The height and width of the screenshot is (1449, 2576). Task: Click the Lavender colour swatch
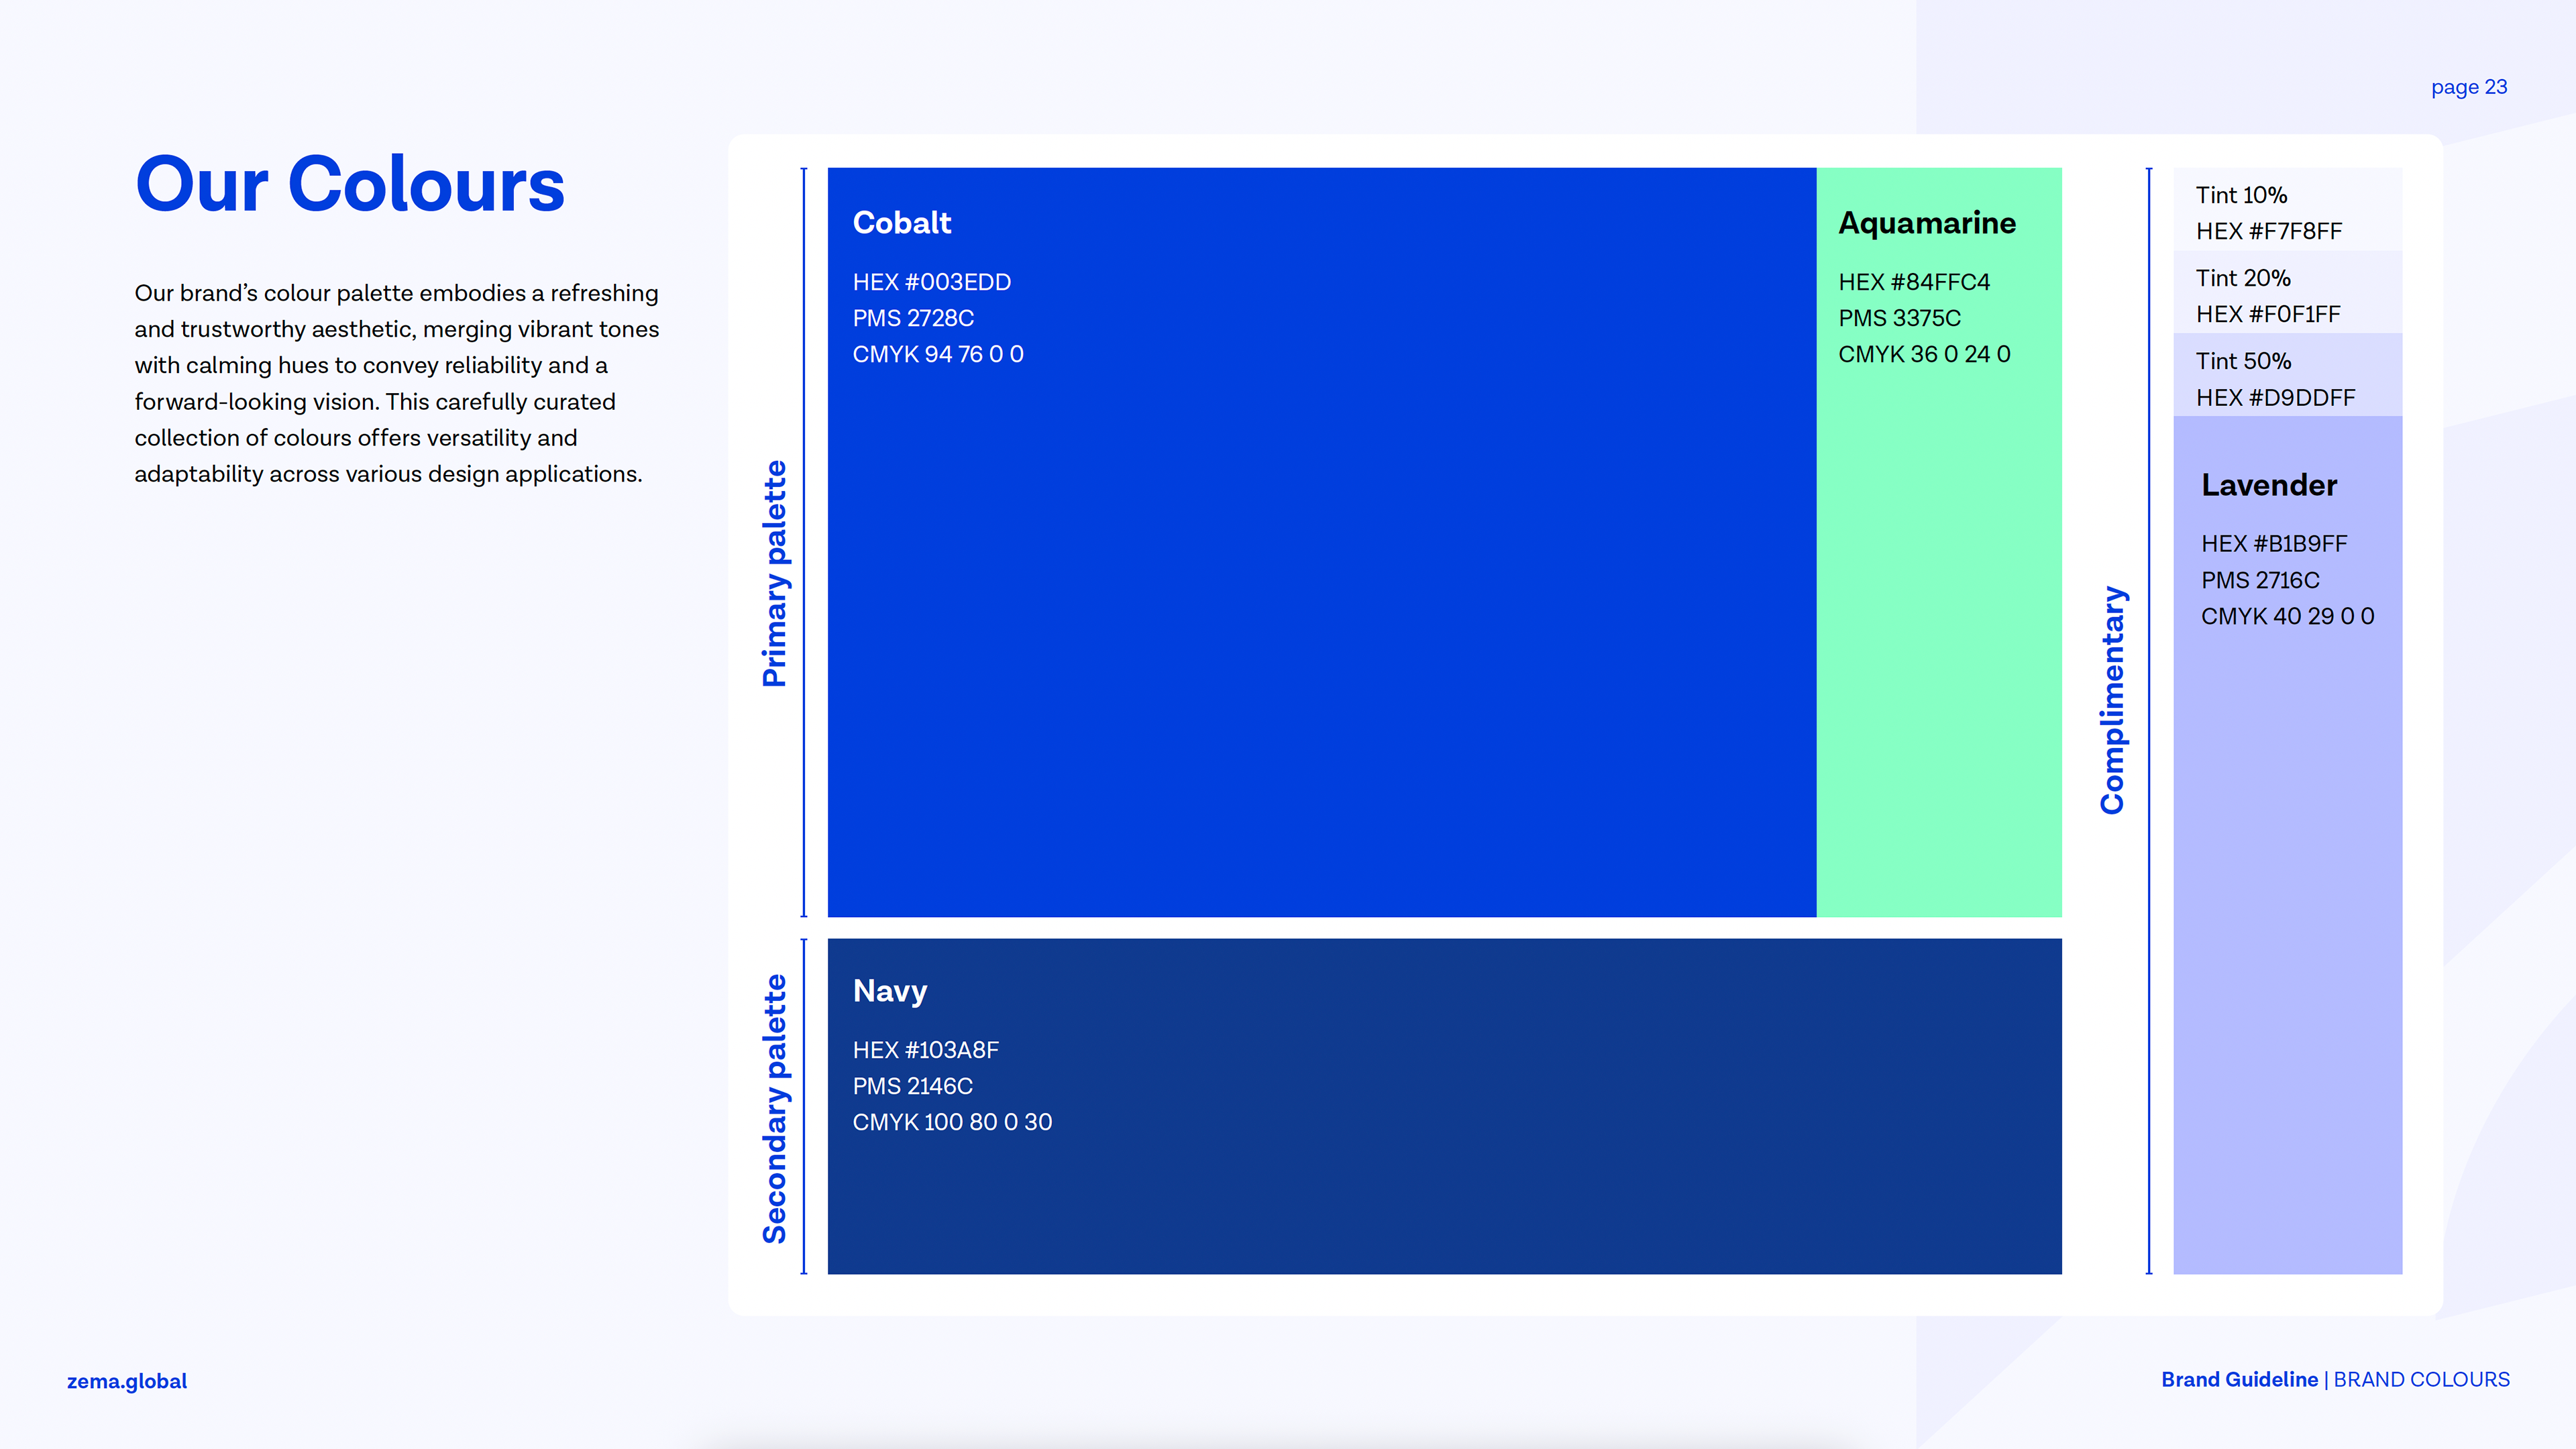pyautogui.click(x=2288, y=845)
